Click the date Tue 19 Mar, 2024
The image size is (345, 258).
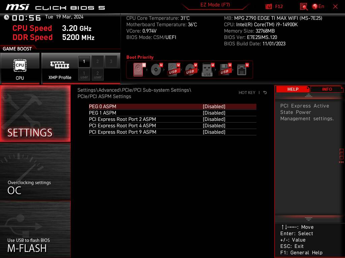point(64,17)
